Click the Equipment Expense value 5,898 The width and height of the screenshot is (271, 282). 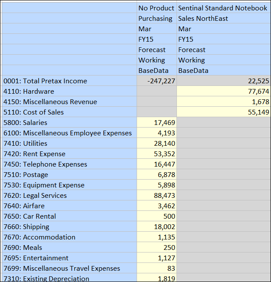click(157, 185)
